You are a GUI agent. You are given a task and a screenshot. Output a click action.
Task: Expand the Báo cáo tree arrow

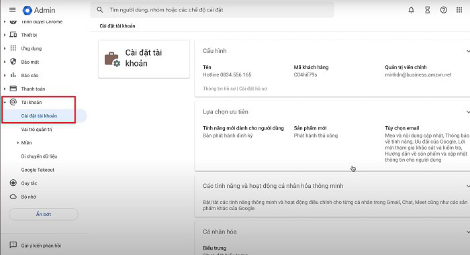pos(5,75)
